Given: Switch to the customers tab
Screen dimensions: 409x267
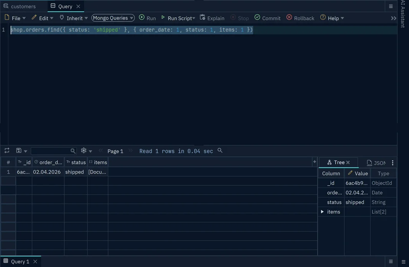Looking at the screenshot, I should [x=20, y=6].
